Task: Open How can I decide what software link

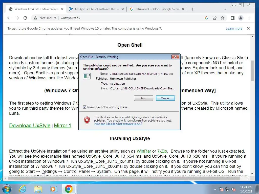Action: coord(118,124)
